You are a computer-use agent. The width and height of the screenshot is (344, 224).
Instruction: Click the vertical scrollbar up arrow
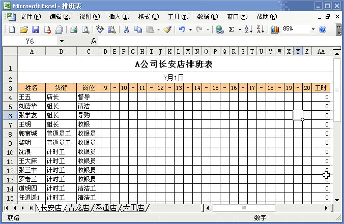[337, 53]
